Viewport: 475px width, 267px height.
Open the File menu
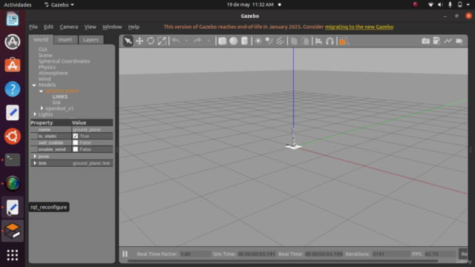click(33, 27)
